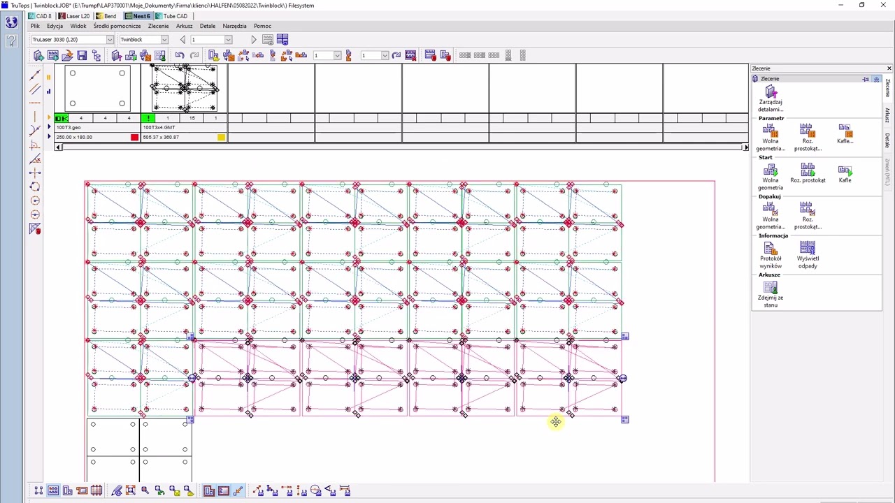Open the Arkusz menu
This screenshot has height=503, width=895.
pos(184,26)
